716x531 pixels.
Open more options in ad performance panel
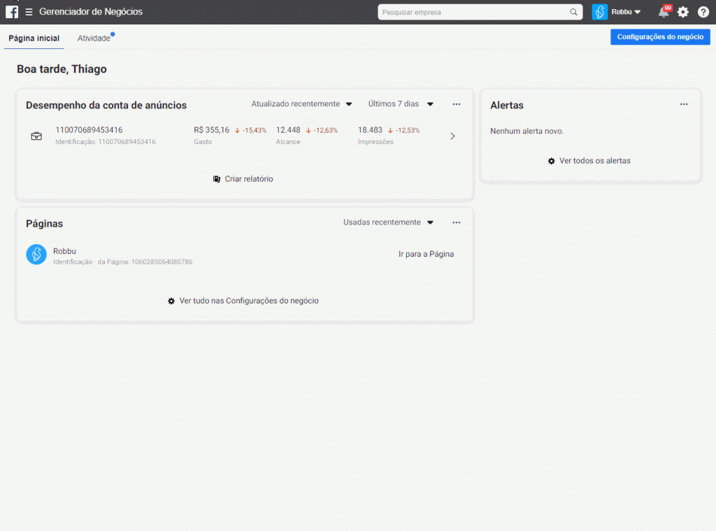tap(457, 104)
